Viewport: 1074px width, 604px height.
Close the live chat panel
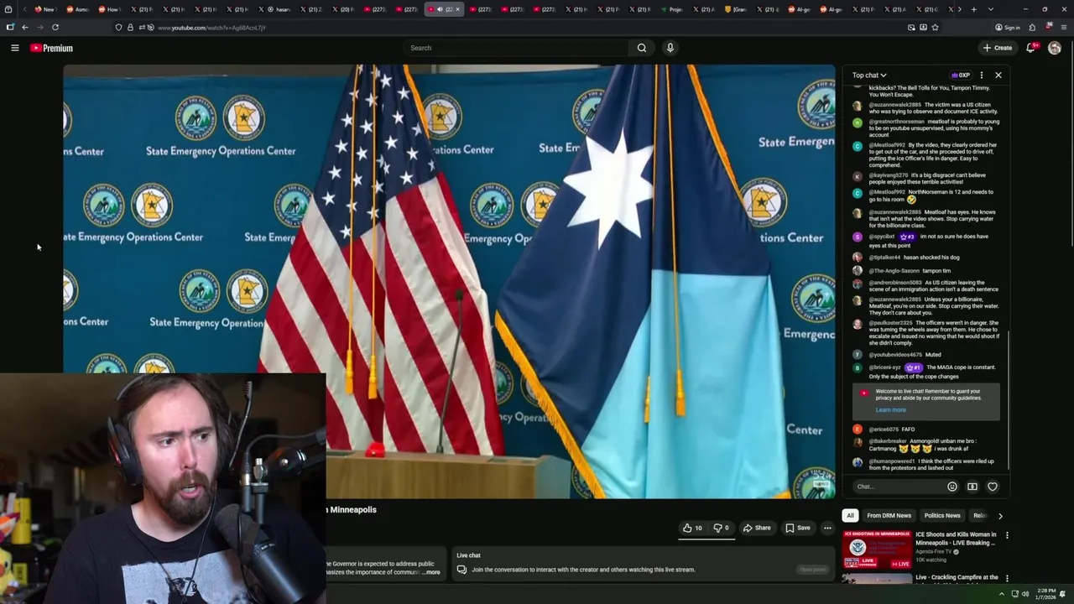998,75
